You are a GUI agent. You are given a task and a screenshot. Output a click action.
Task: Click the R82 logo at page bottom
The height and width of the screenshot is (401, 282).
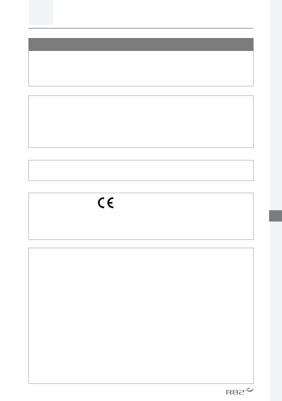[240, 391]
